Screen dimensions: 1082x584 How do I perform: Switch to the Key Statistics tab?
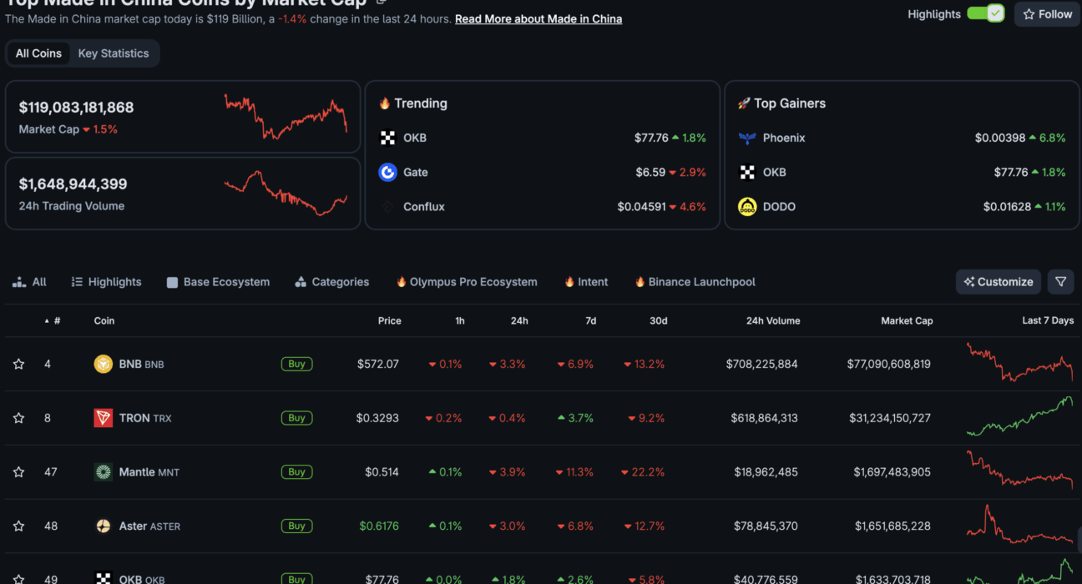pos(114,53)
